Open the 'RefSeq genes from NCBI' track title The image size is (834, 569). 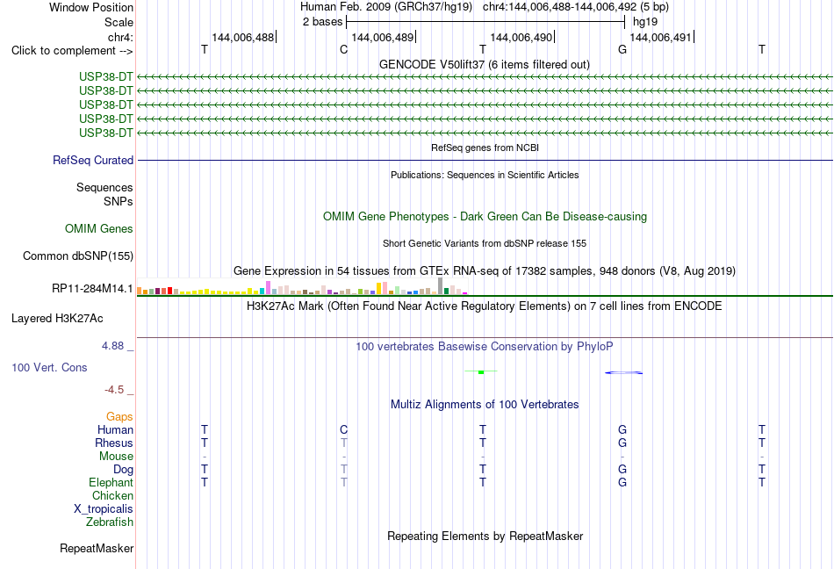485,148
